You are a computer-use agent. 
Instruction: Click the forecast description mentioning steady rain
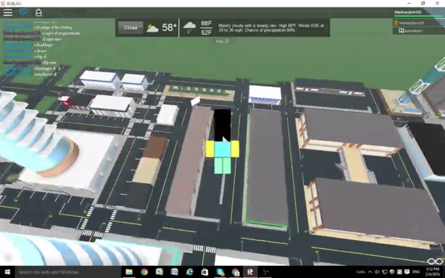click(271, 28)
